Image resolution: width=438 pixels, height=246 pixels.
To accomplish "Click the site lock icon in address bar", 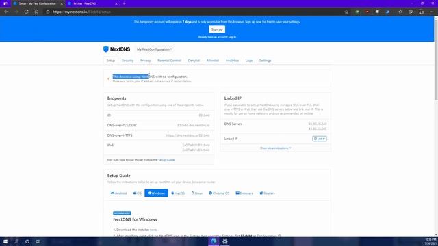I will (x=48, y=12).
